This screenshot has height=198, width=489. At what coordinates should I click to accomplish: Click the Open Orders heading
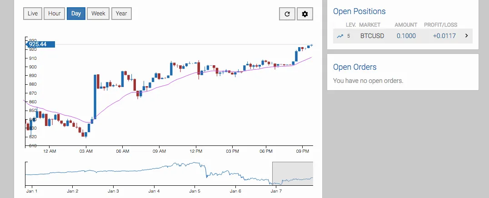(x=355, y=67)
